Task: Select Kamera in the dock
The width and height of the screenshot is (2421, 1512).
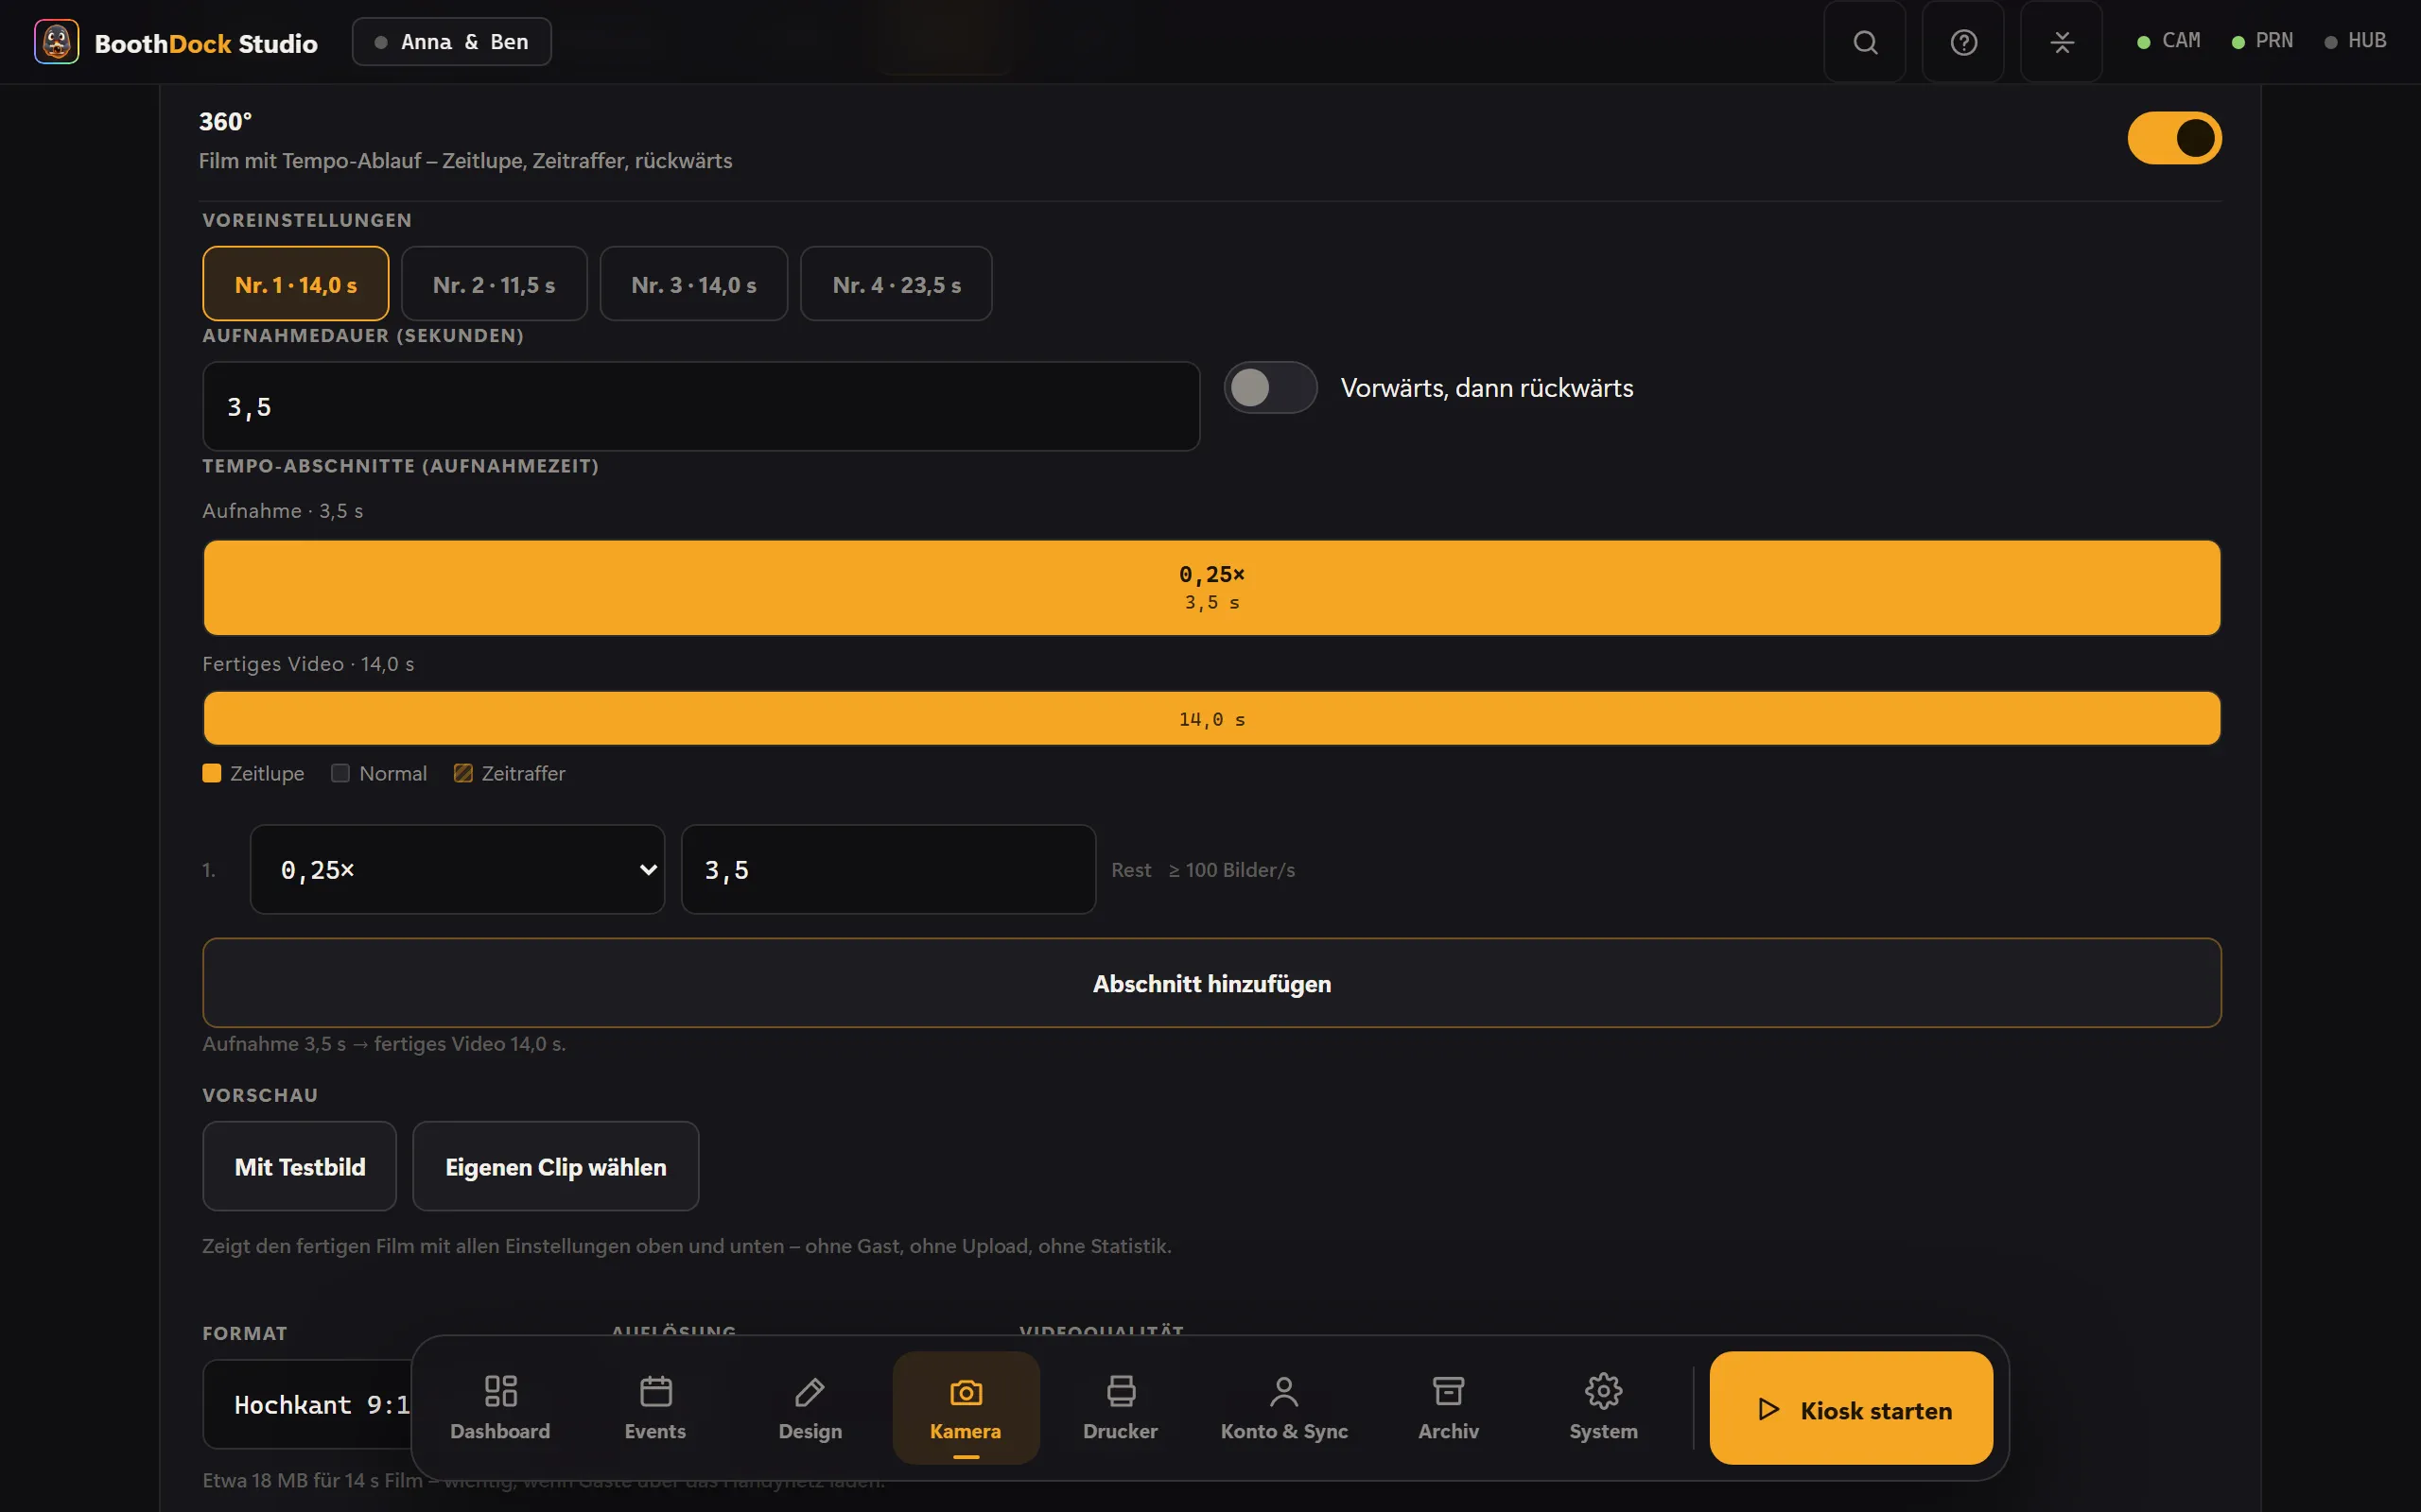Action: tap(966, 1408)
